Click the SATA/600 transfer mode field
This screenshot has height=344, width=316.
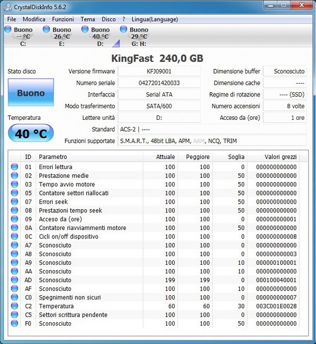pyautogui.click(x=159, y=106)
